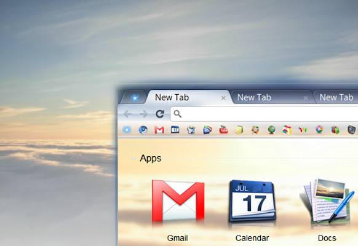This screenshot has height=246, width=358.
Task: Open the Calendar bookmark in bookmarks bar
Action: [x=175, y=130]
